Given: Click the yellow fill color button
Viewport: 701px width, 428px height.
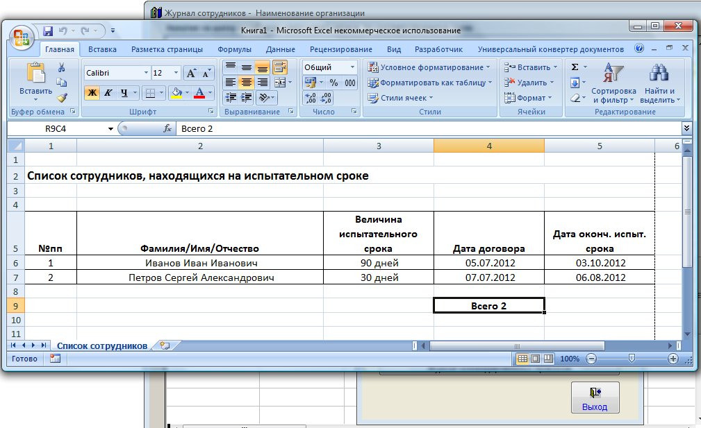Looking at the screenshot, I should 176,93.
